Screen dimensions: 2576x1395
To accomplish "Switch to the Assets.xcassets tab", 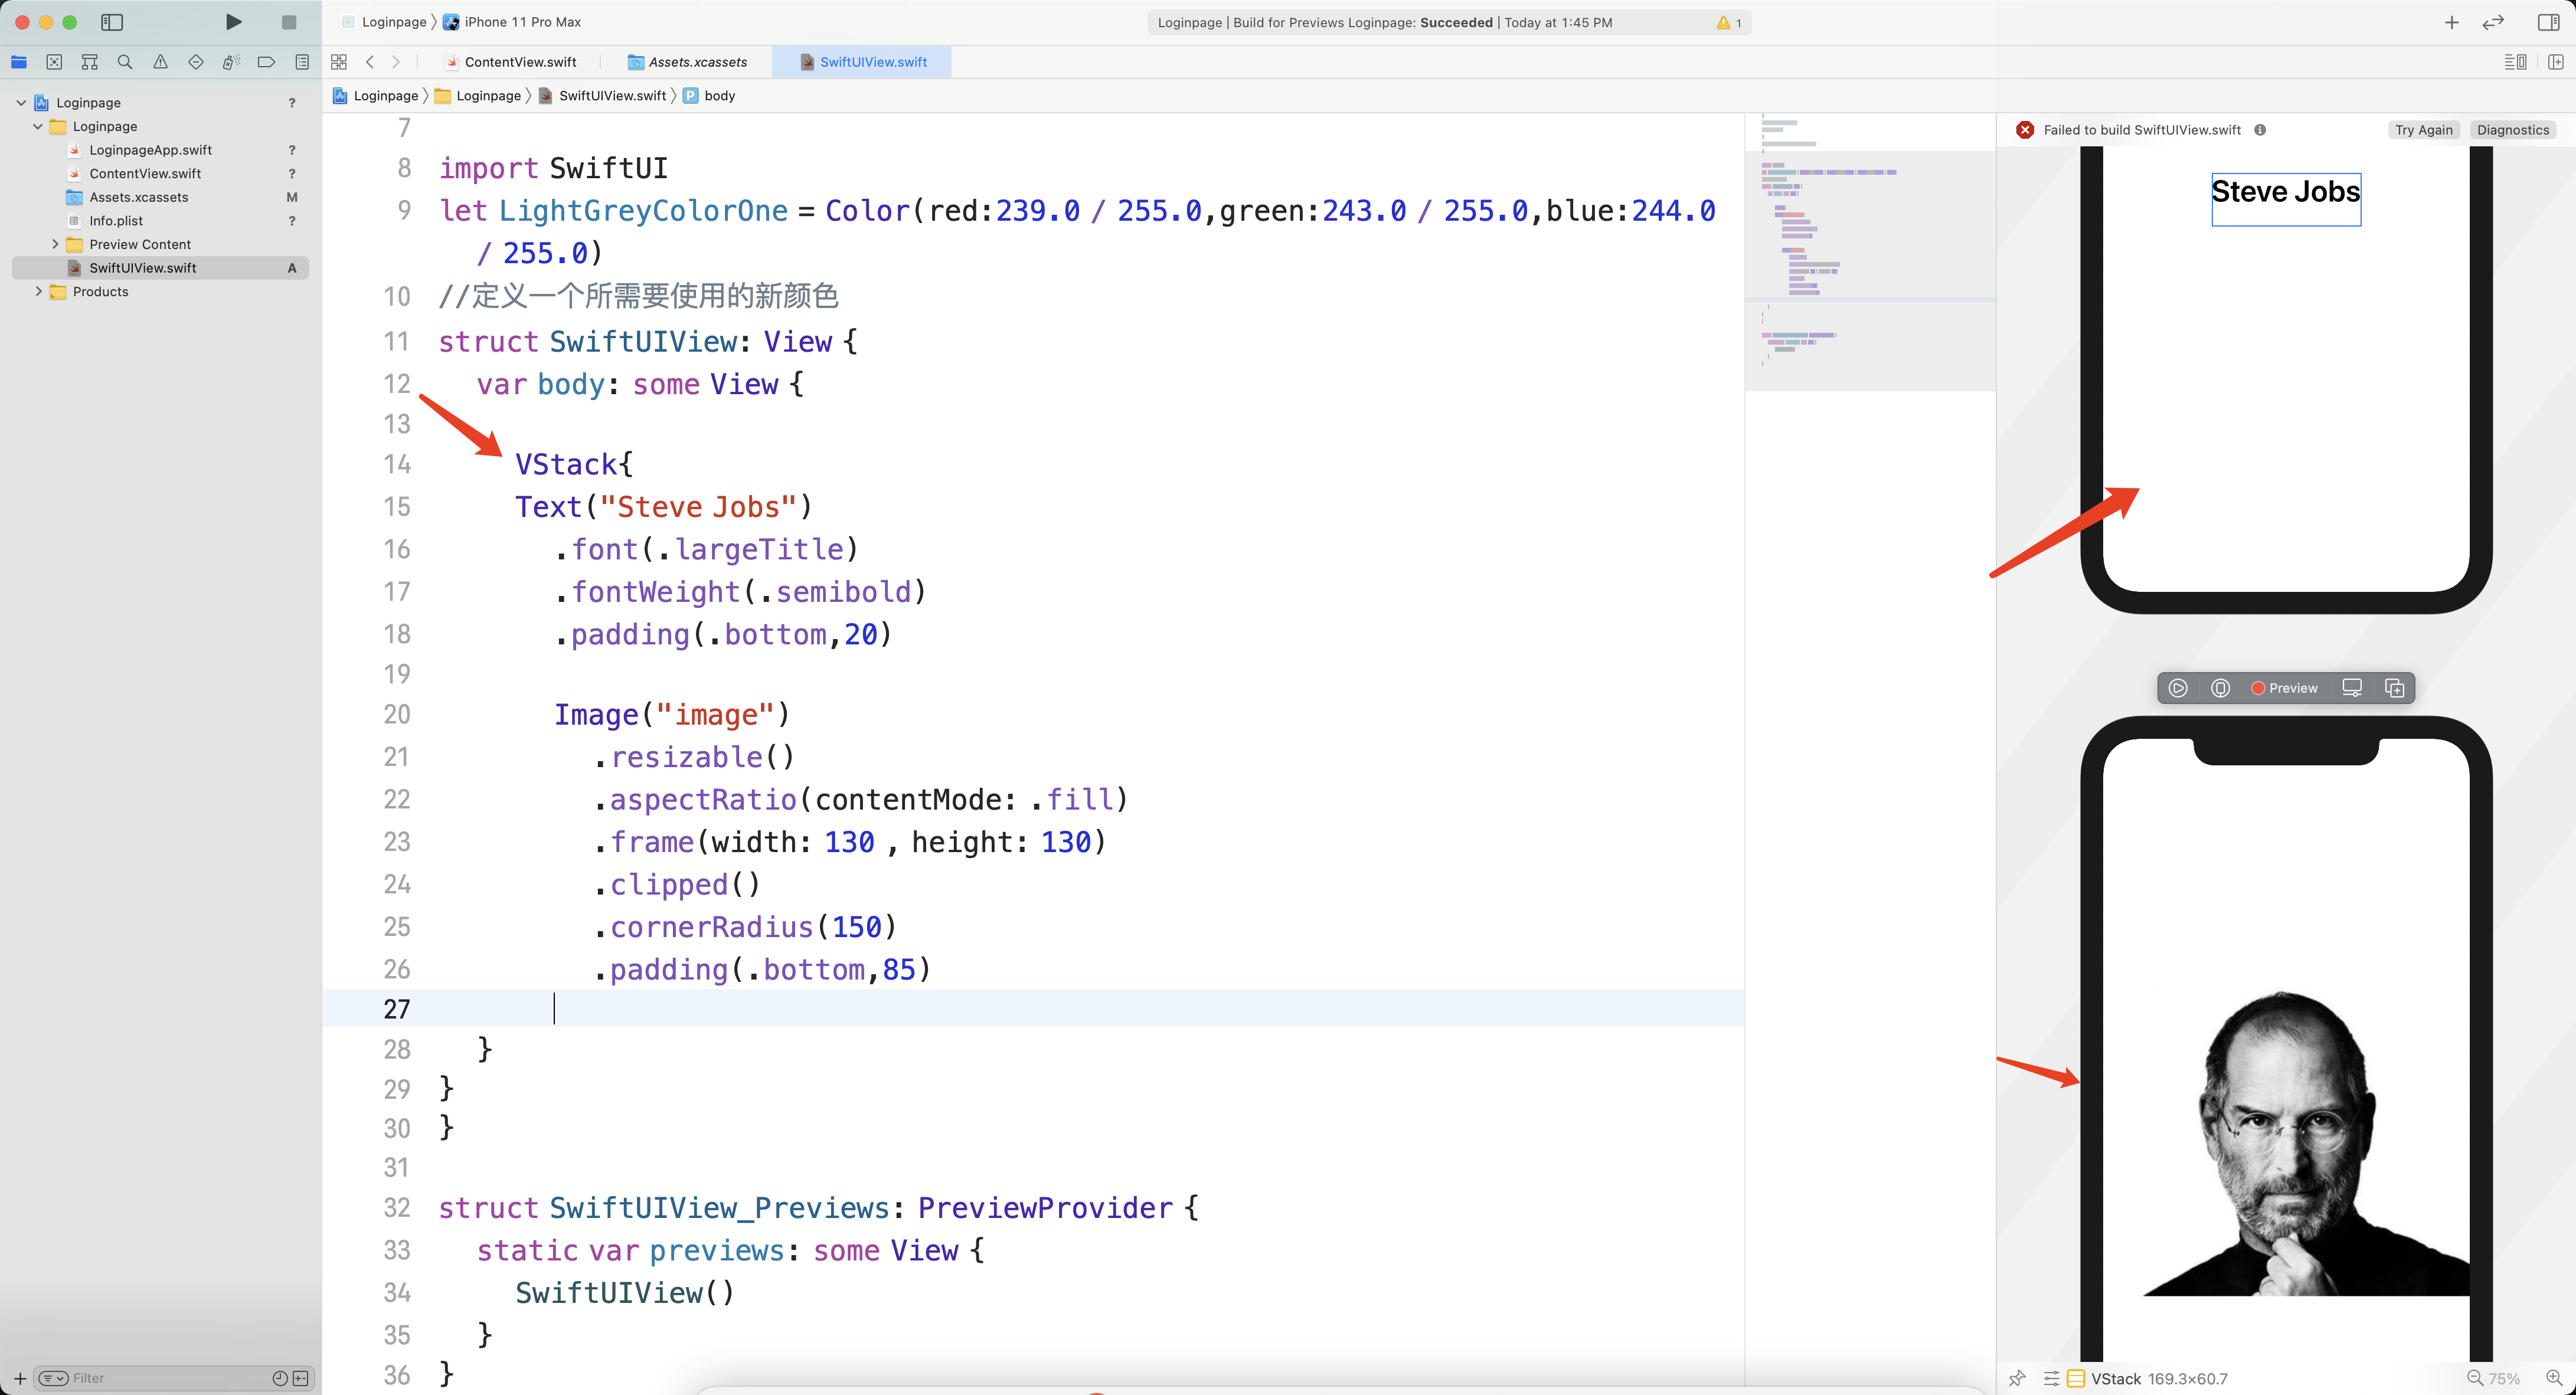I will [x=697, y=62].
